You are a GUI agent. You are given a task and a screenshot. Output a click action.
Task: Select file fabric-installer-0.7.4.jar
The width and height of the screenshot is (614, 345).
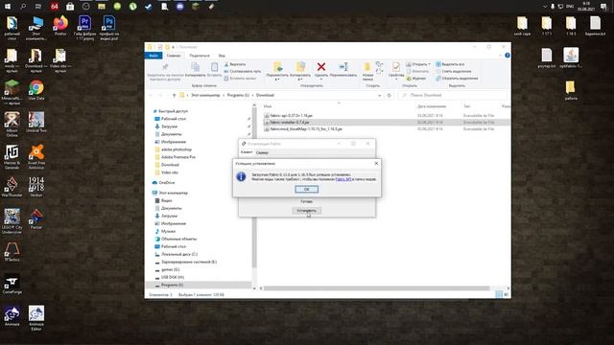click(290, 123)
